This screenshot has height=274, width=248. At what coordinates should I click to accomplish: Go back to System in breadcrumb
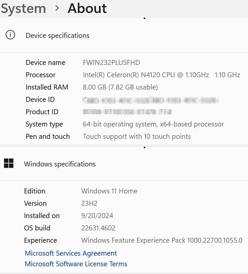pyautogui.click(x=23, y=9)
